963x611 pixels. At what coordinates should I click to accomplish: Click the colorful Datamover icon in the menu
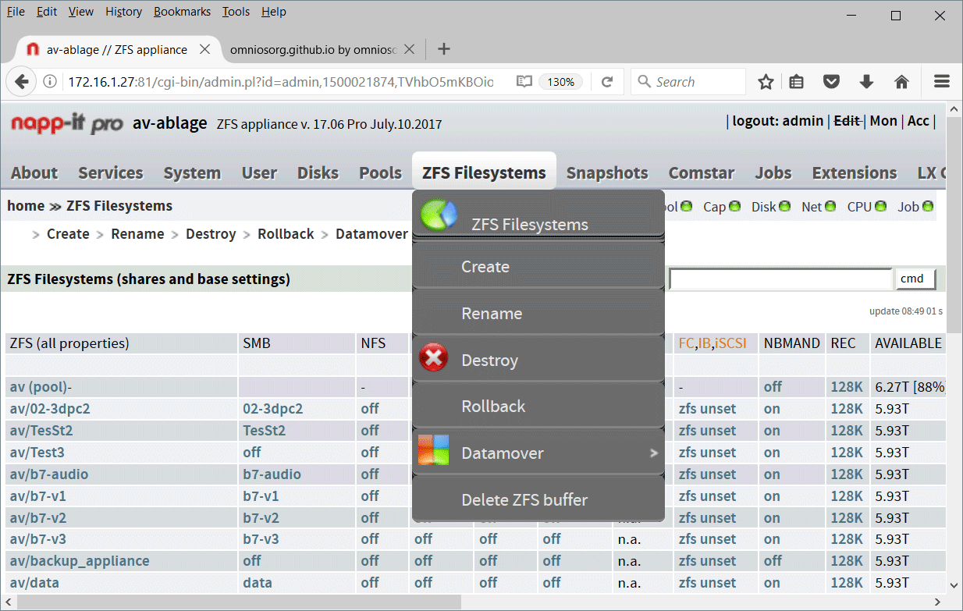click(433, 450)
